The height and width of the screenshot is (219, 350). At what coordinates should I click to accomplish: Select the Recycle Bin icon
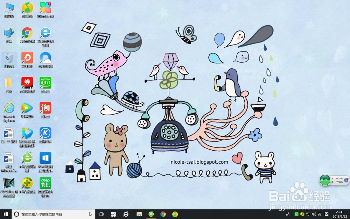pyautogui.click(x=9, y=60)
